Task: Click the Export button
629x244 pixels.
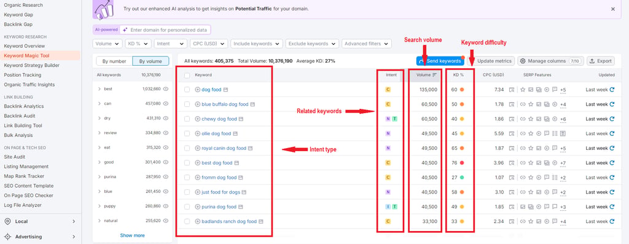Action: (x=601, y=61)
